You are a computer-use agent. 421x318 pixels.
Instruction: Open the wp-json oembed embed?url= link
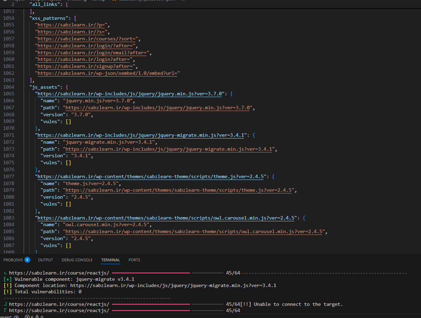click(107, 73)
